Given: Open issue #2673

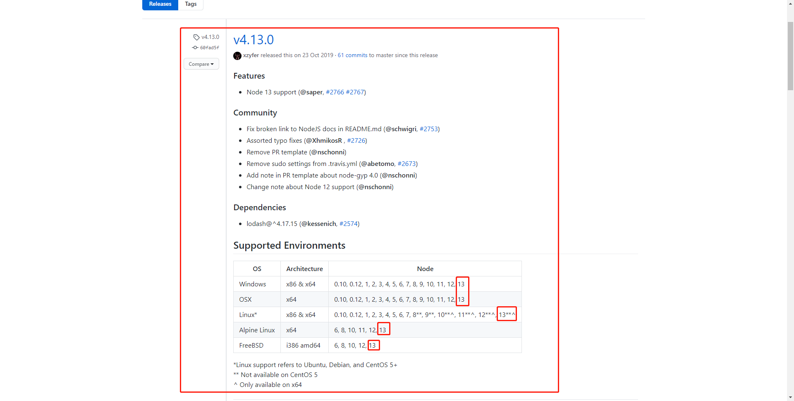Looking at the screenshot, I should click(x=407, y=164).
